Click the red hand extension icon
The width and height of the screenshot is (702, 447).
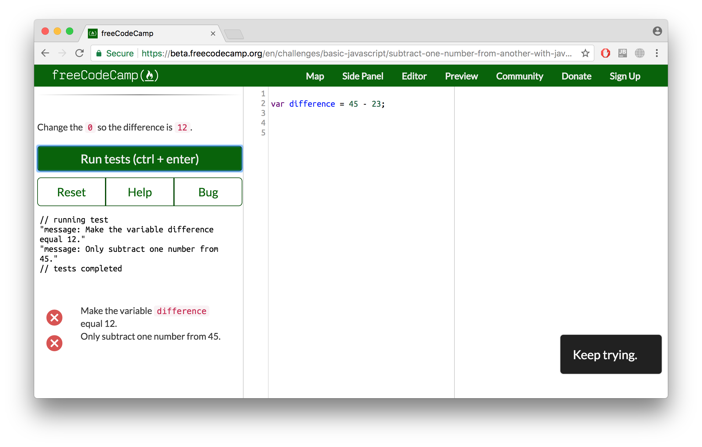[605, 53]
